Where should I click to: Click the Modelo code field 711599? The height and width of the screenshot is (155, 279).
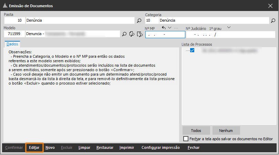click(x=14, y=34)
